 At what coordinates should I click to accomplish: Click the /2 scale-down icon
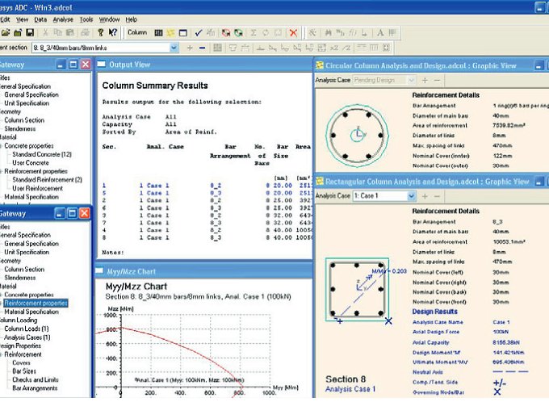click(346, 48)
